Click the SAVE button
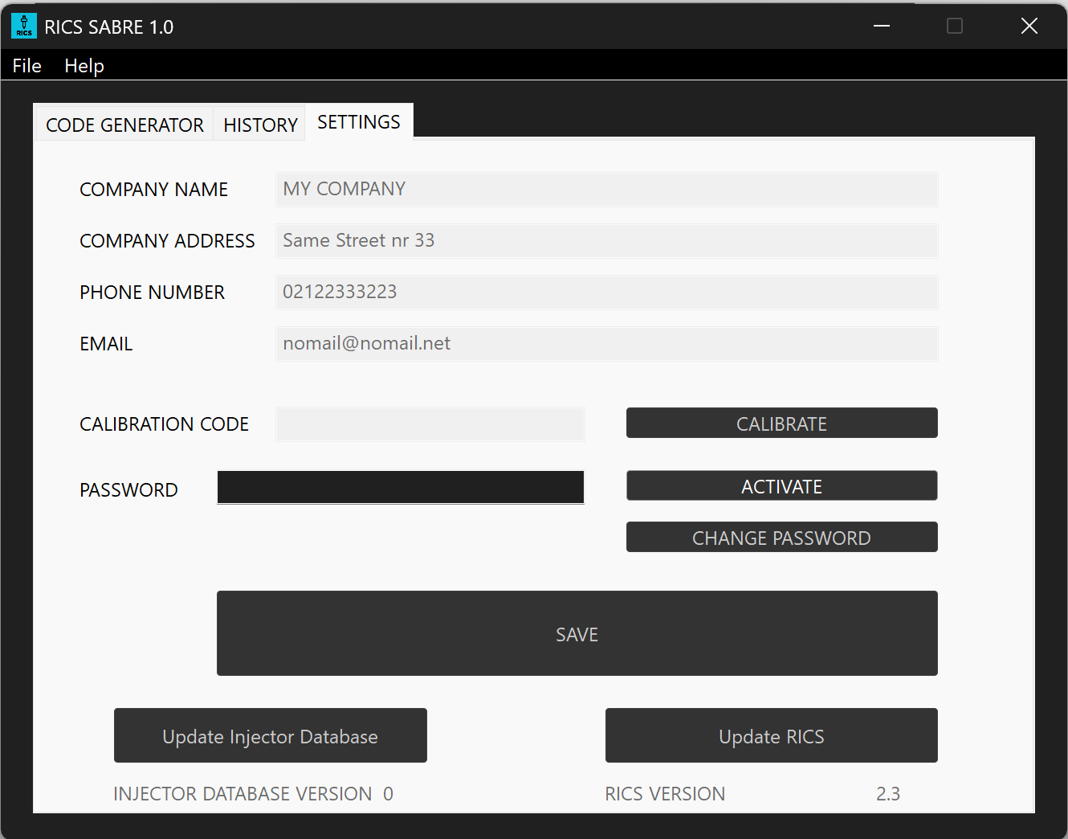The width and height of the screenshot is (1068, 839). (577, 634)
